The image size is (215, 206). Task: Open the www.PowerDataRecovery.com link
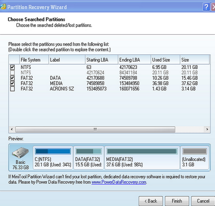pyautogui.click(x=119, y=182)
